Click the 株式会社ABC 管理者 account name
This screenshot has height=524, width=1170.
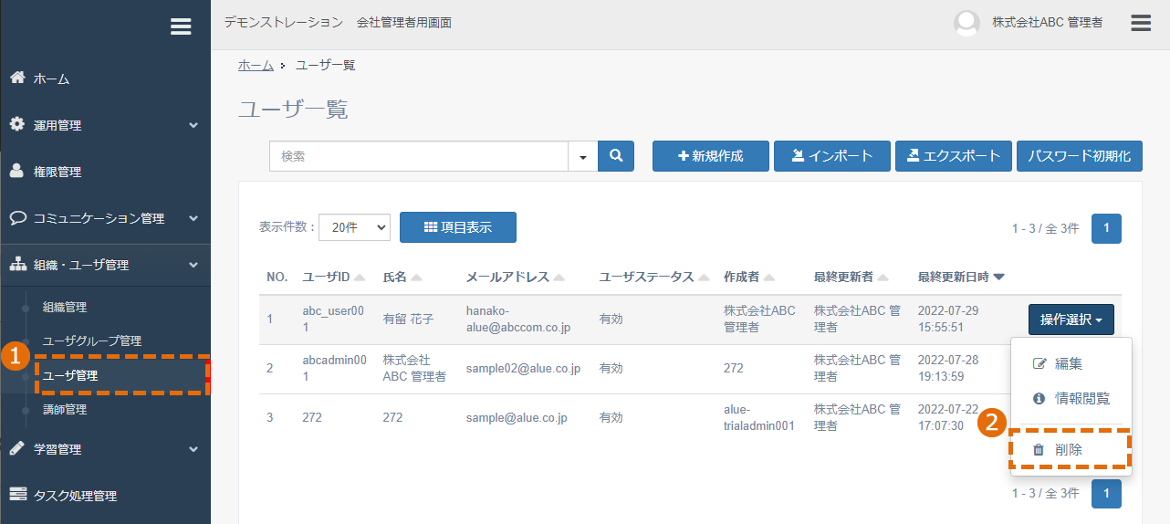1048,23
